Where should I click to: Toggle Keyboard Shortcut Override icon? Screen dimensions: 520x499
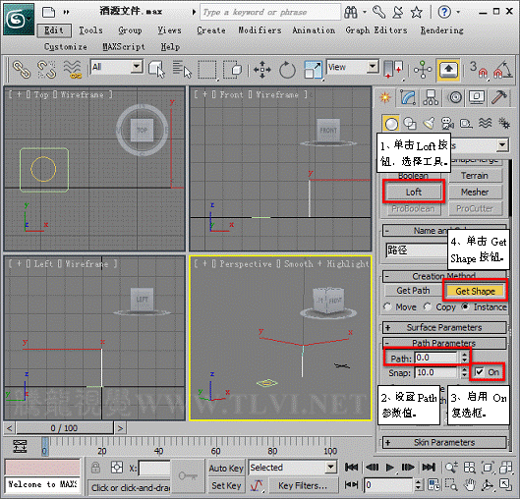pos(448,69)
